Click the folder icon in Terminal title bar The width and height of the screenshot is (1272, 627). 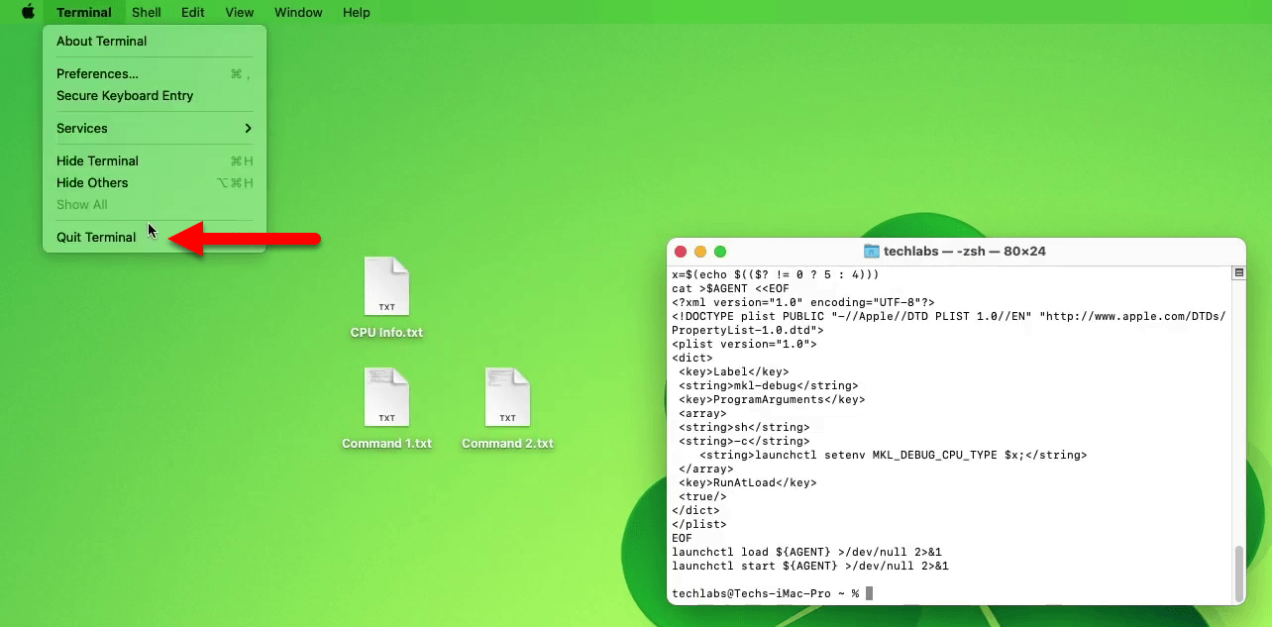point(872,252)
